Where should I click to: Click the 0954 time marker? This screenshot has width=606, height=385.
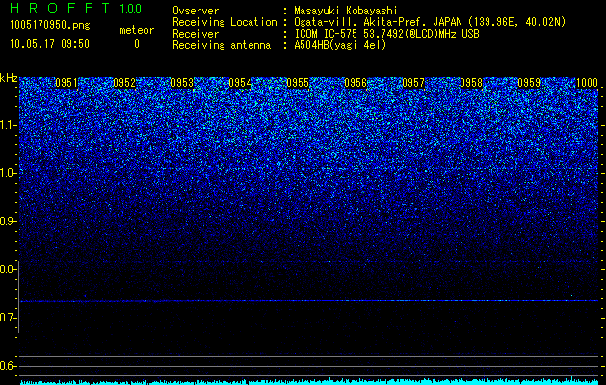[x=240, y=83]
